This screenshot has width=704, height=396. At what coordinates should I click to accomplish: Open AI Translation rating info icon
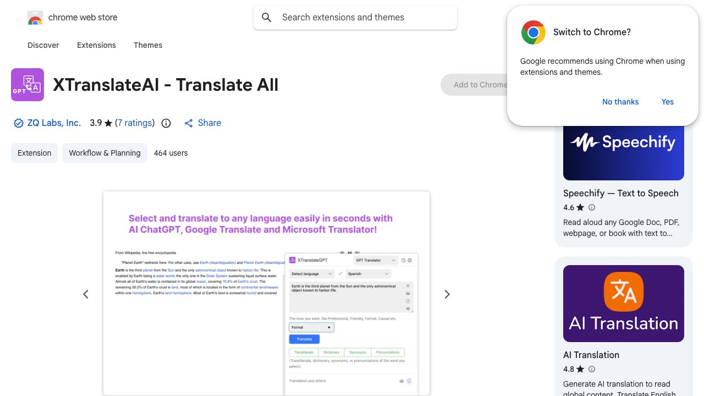pos(592,369)
